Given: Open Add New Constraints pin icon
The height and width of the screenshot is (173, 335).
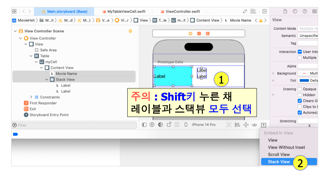Looking at the screenshot, I should pos(246,125).
